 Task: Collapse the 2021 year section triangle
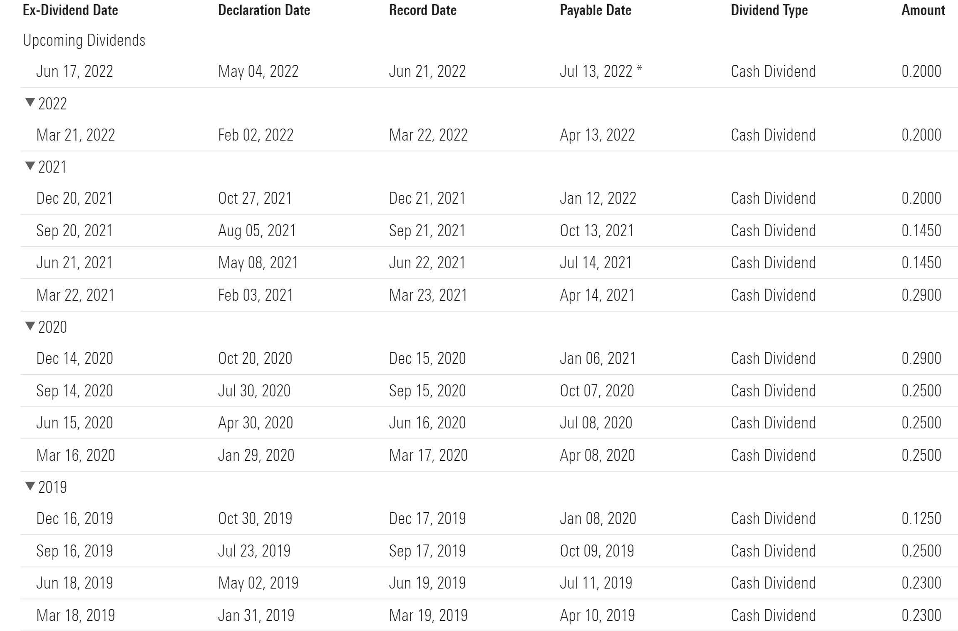coord(30,166)
